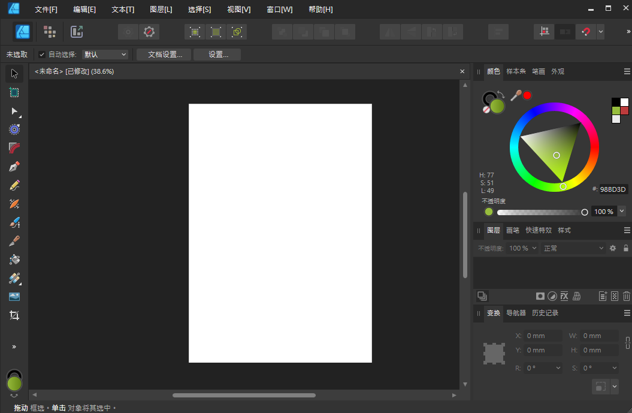Add a pixel layer icon
Image resolution: width=632 pixels, height=413 pixels.
614,296
